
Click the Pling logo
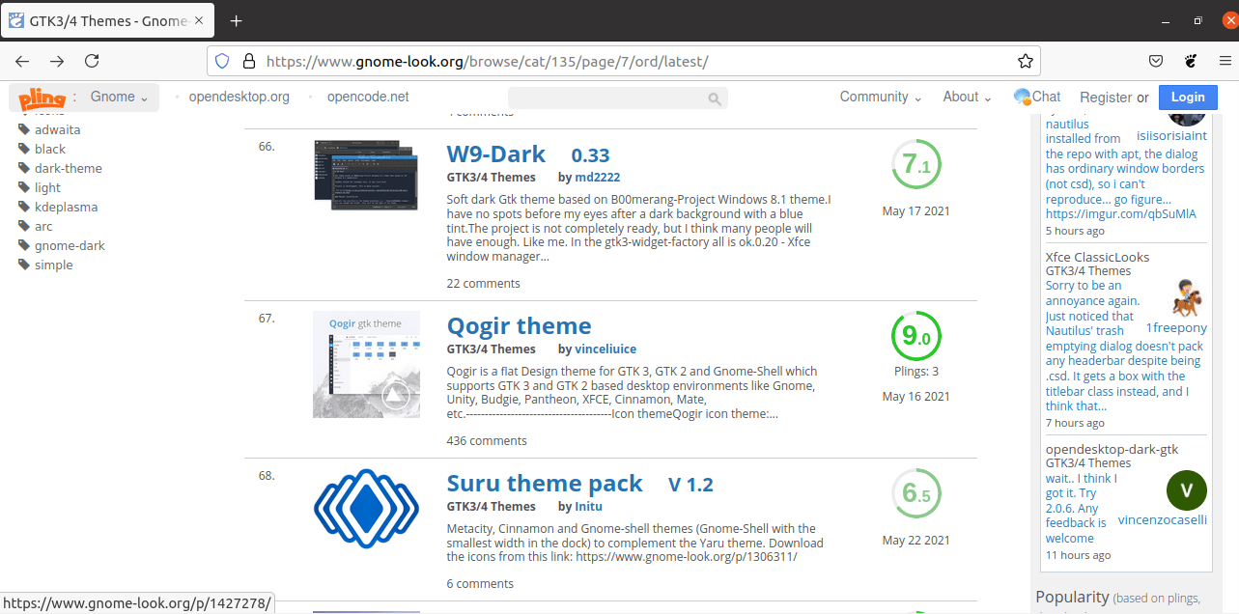click(42, 98)
